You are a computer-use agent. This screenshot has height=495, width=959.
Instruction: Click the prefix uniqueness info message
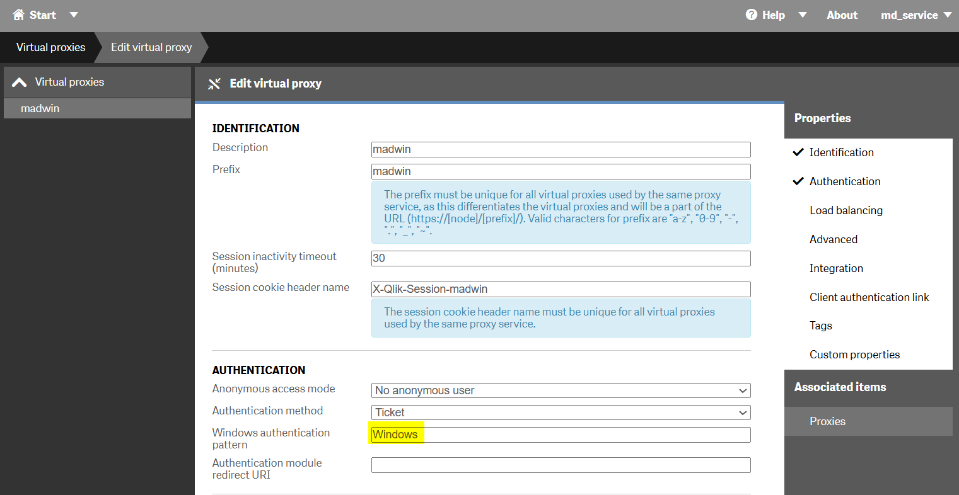(561, 213)
